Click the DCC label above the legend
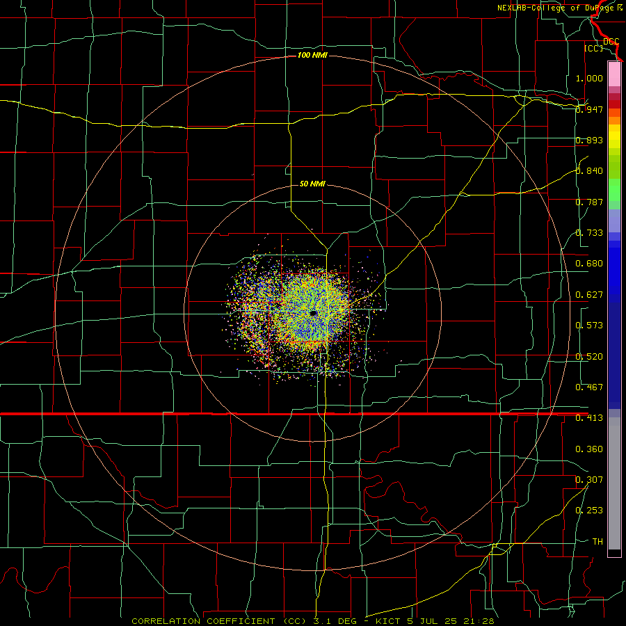This screenshot has height=626, width=626. click(611, 42)
